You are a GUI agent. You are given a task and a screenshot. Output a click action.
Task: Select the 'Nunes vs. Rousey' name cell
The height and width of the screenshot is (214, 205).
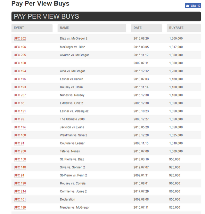72,95
